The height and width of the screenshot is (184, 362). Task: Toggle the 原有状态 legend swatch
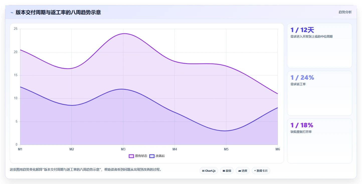click(131, 156)
